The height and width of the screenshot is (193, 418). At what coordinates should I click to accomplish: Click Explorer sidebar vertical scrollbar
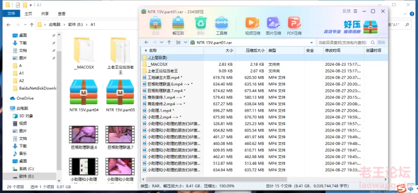point(59,110)
